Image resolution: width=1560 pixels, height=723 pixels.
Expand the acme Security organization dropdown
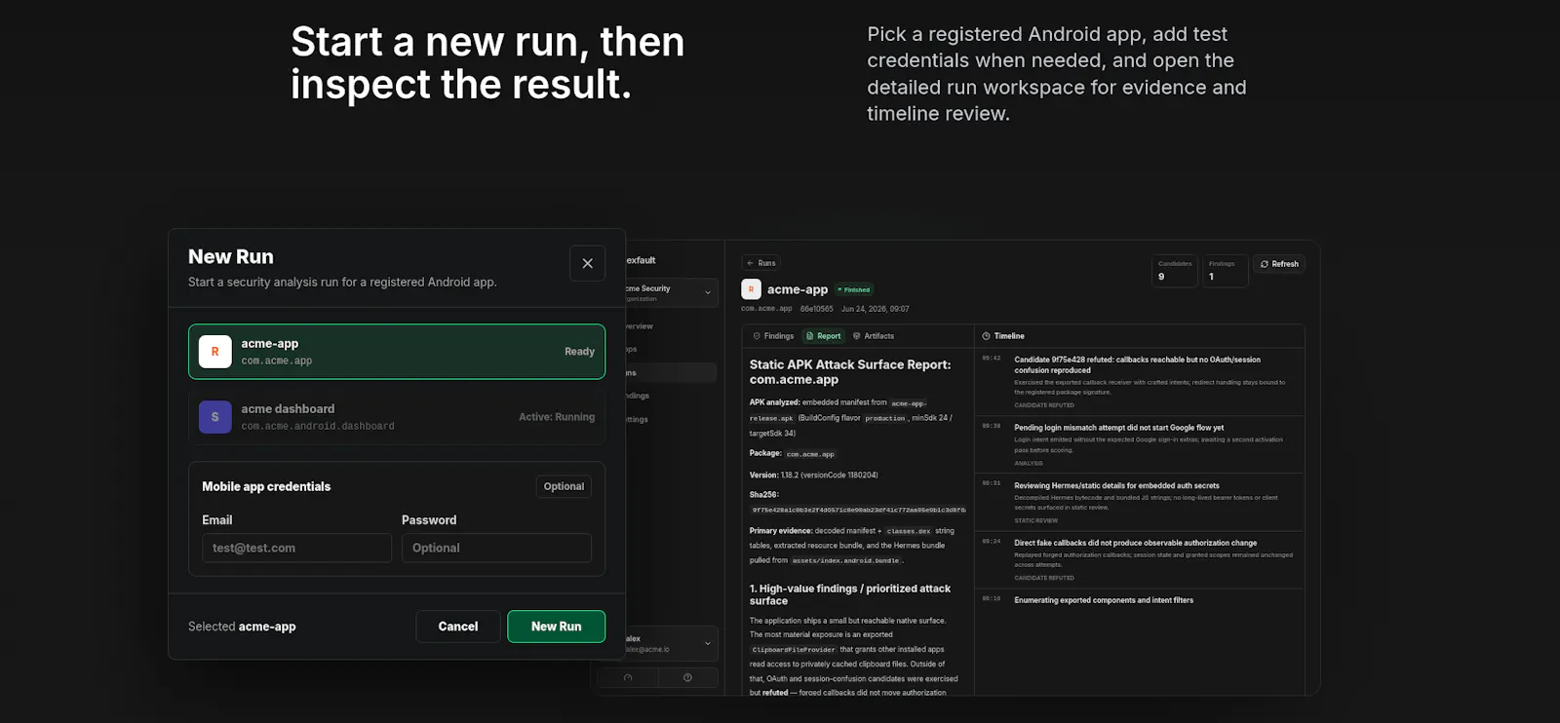point(671,293)
